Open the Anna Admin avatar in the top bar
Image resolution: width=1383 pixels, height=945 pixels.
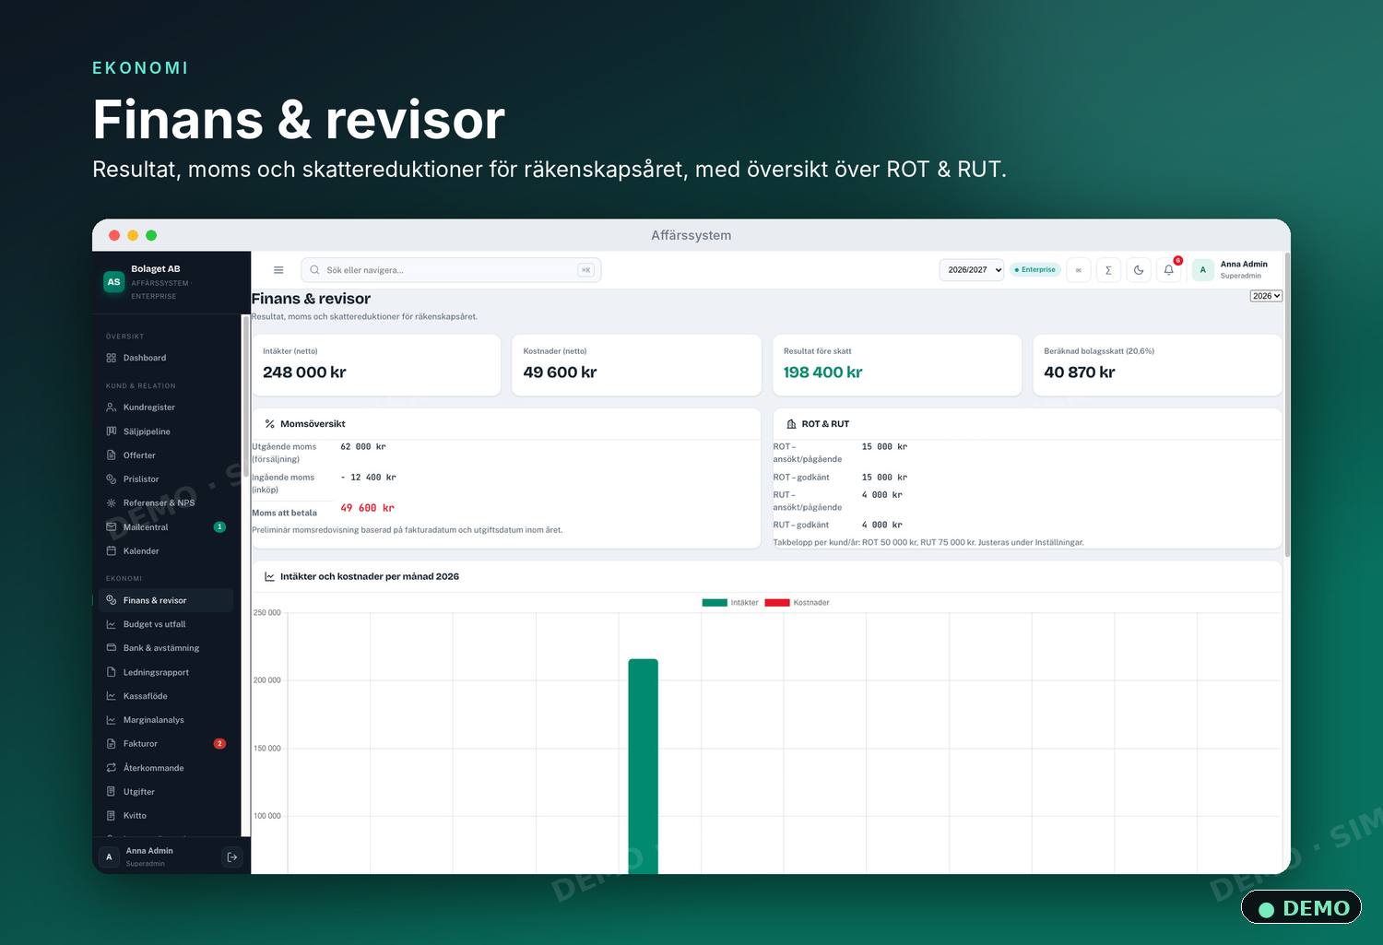tap(1202, 270)
